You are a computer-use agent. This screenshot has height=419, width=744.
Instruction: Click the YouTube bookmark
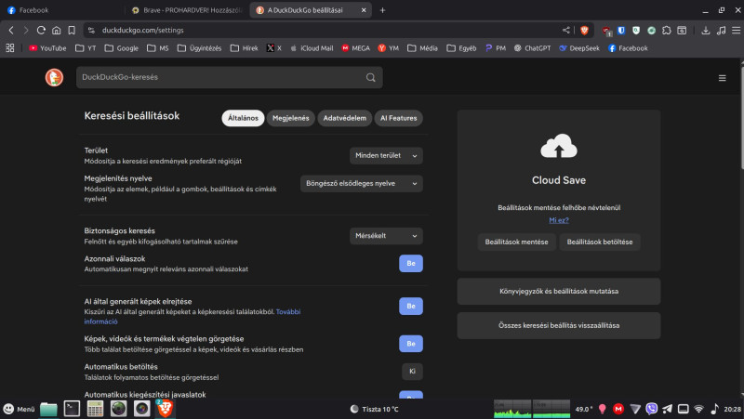pos(47,48)
